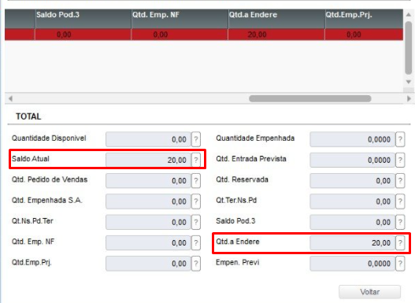Focus the Saldo Atual value field
The image size is (415, 303).
(x=148, y=160)
